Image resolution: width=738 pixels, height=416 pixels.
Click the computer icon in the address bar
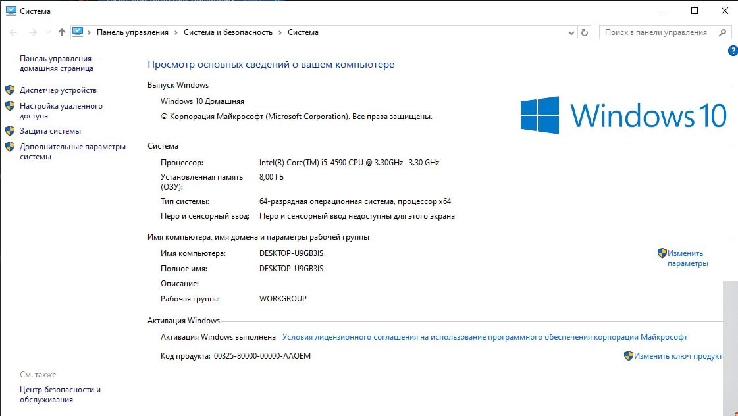pyautogui.click(x=78, y=32)
